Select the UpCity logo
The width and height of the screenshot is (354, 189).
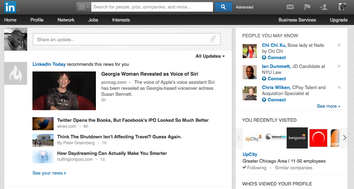click(x=254, y=138)
